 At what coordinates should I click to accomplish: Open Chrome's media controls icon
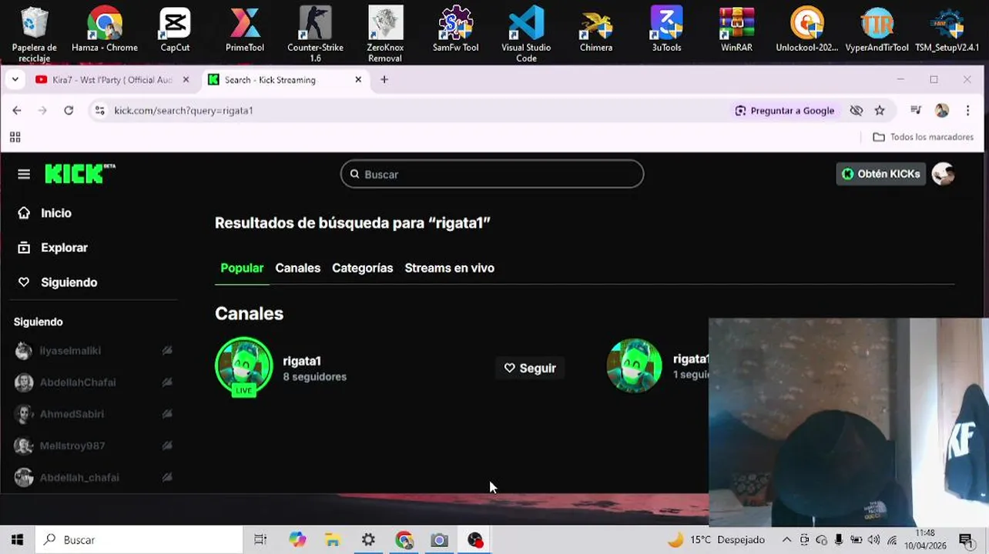coord(916,110)
